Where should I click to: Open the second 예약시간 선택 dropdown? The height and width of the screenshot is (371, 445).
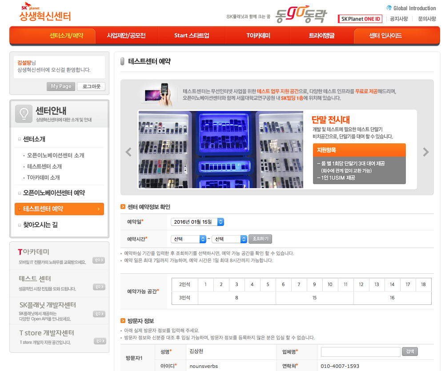click(x=229, y=239)
